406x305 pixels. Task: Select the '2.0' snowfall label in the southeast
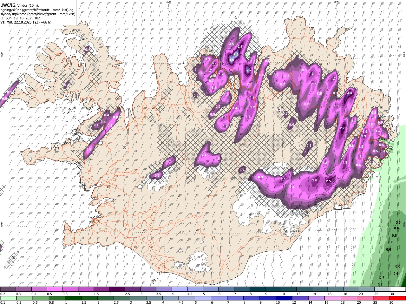tap(315, 180)
